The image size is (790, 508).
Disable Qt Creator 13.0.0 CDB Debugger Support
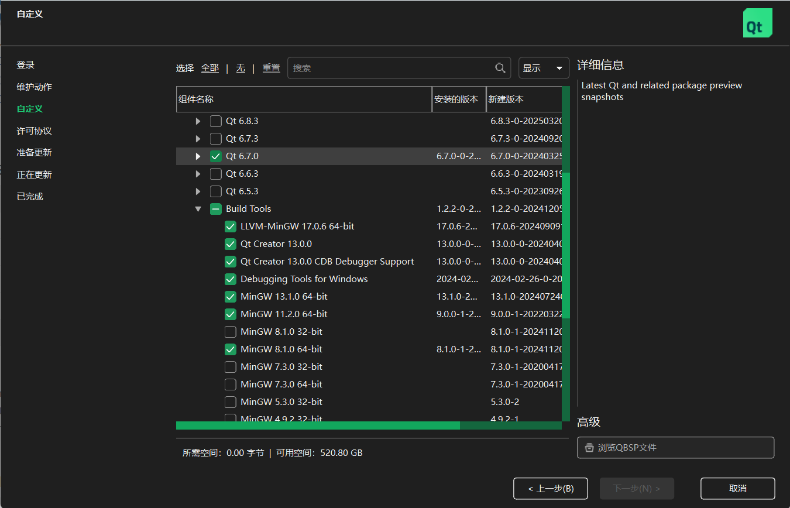coord(230,261)
